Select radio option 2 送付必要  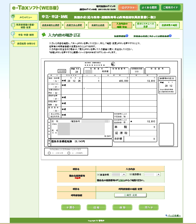coord(69,153)
